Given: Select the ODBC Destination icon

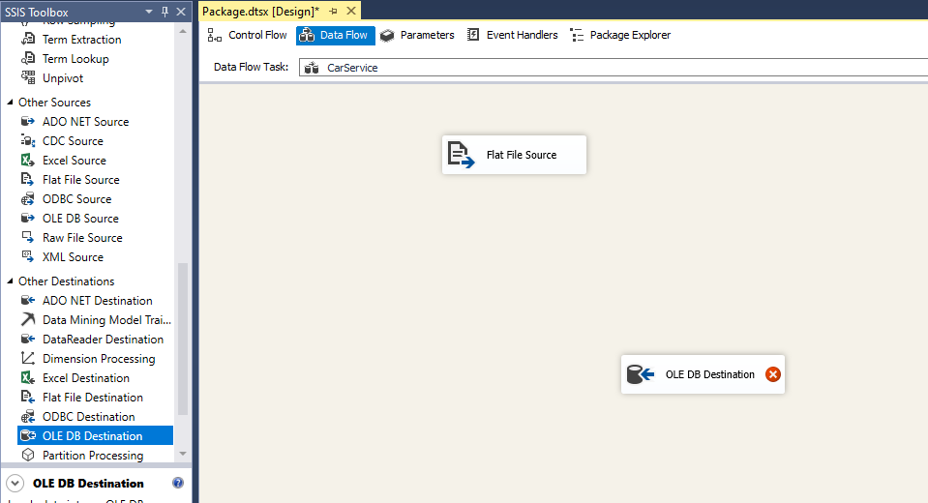Looking at the screenshot, I should click(28, 417).
